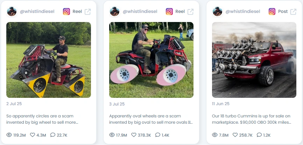Open @whistlindiesel username on middle card
The image size is (303, 145).
coord(140,12)
